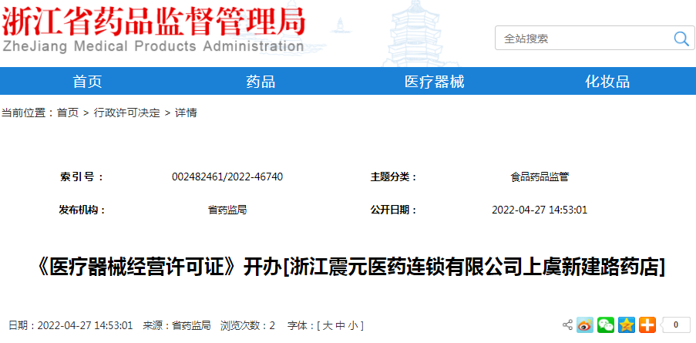Click the 浙江省药品监督管理局 site logo
The image size is (696, 343).
(x=153, y=21)
